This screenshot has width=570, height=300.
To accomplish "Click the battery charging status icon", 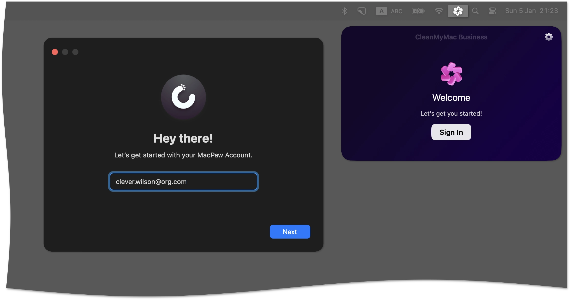I will (418, 11).
